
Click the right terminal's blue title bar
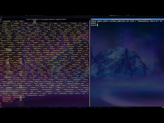[x=127, y=19]
